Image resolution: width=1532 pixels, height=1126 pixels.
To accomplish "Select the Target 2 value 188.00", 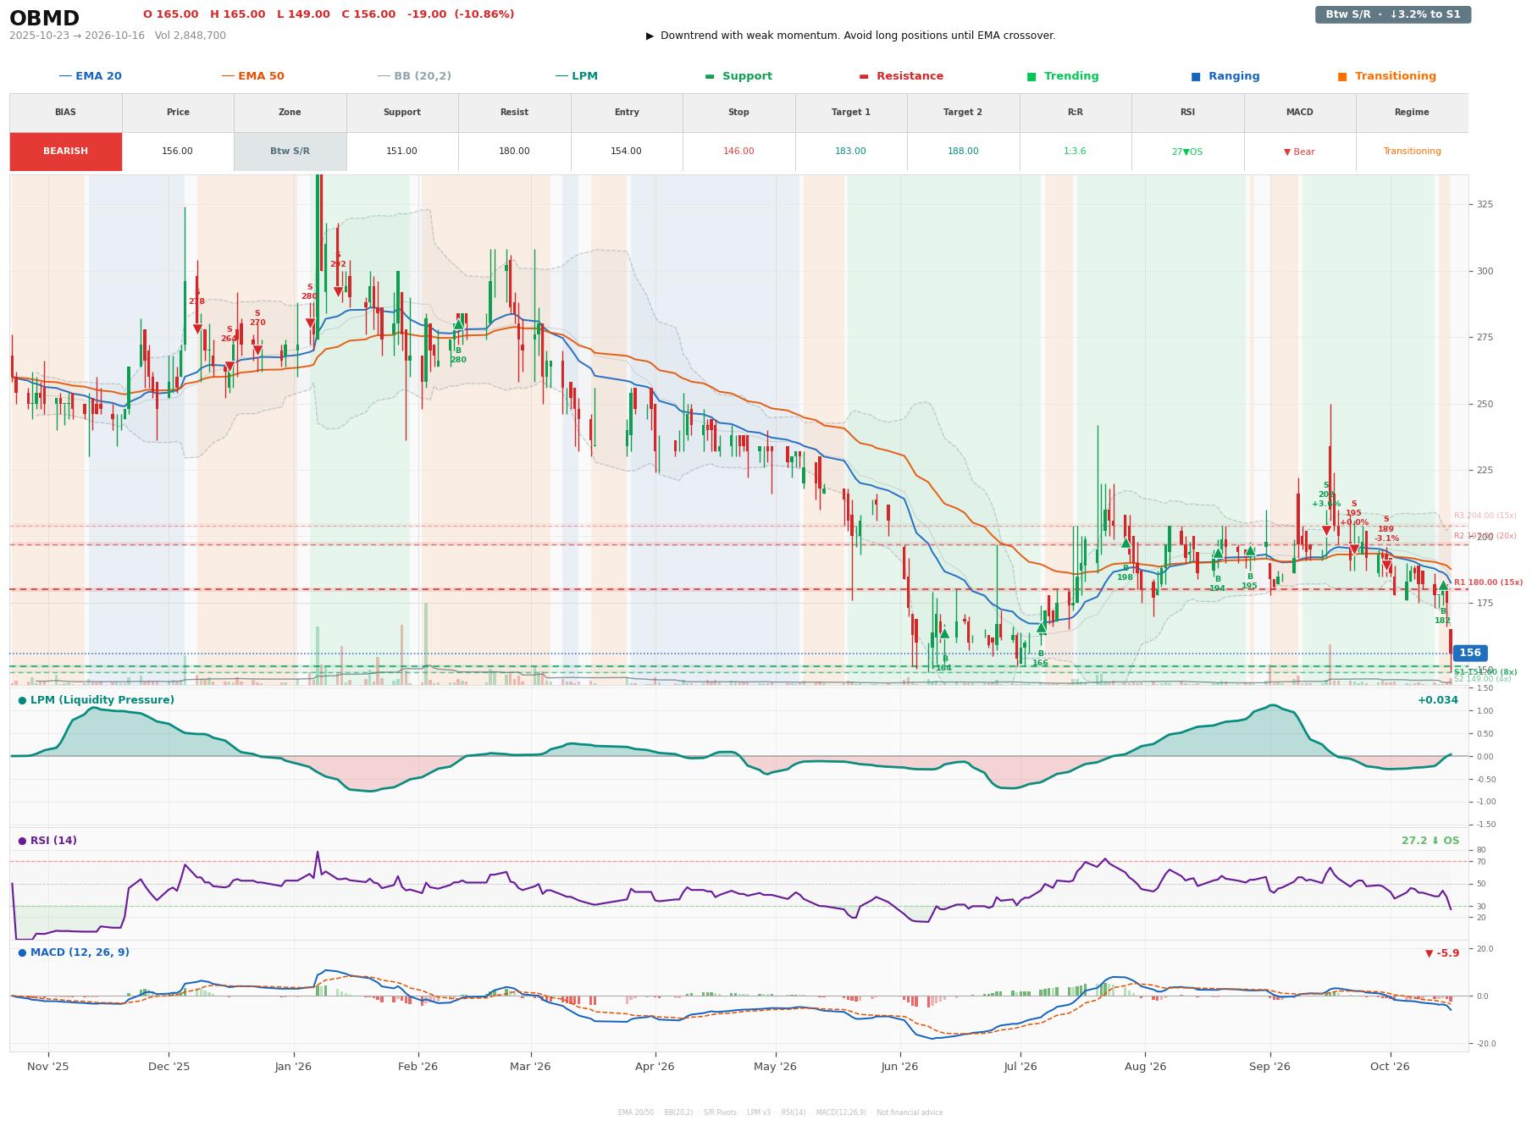I will click(963, 152).
